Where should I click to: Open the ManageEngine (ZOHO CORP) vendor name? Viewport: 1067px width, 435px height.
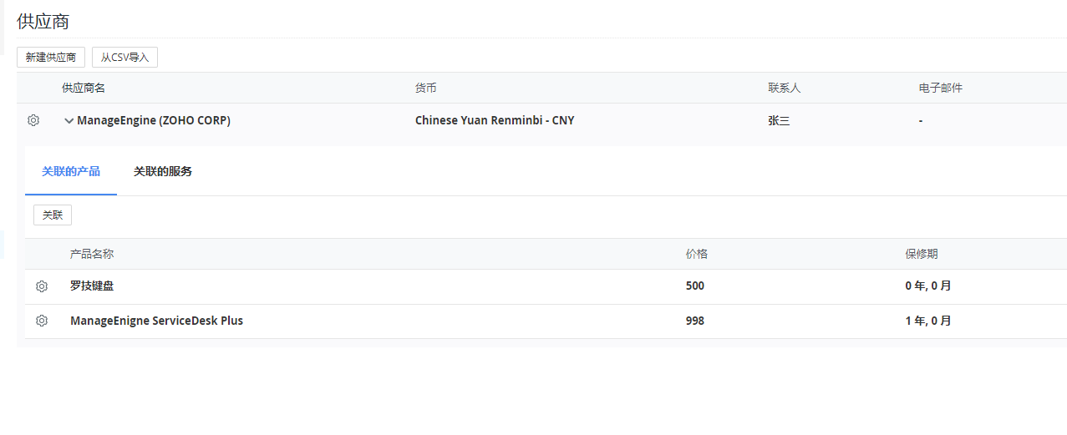click(154, 120)
